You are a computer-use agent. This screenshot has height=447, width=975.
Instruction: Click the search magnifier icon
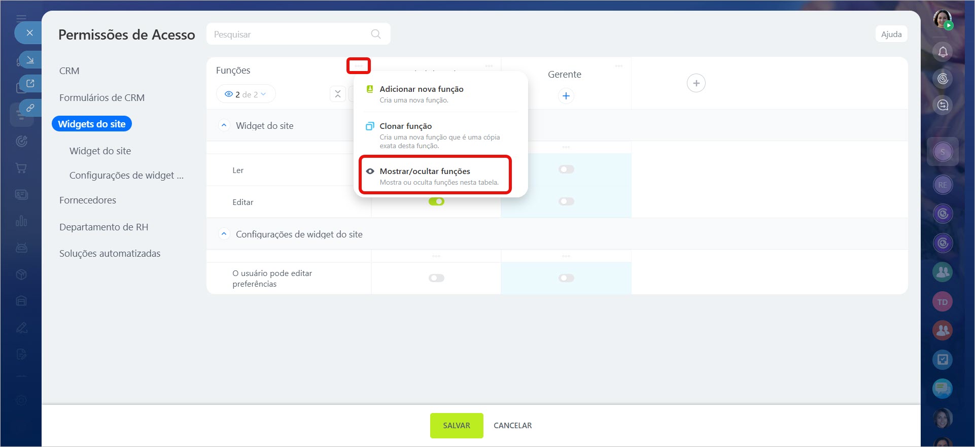[375, 34]
